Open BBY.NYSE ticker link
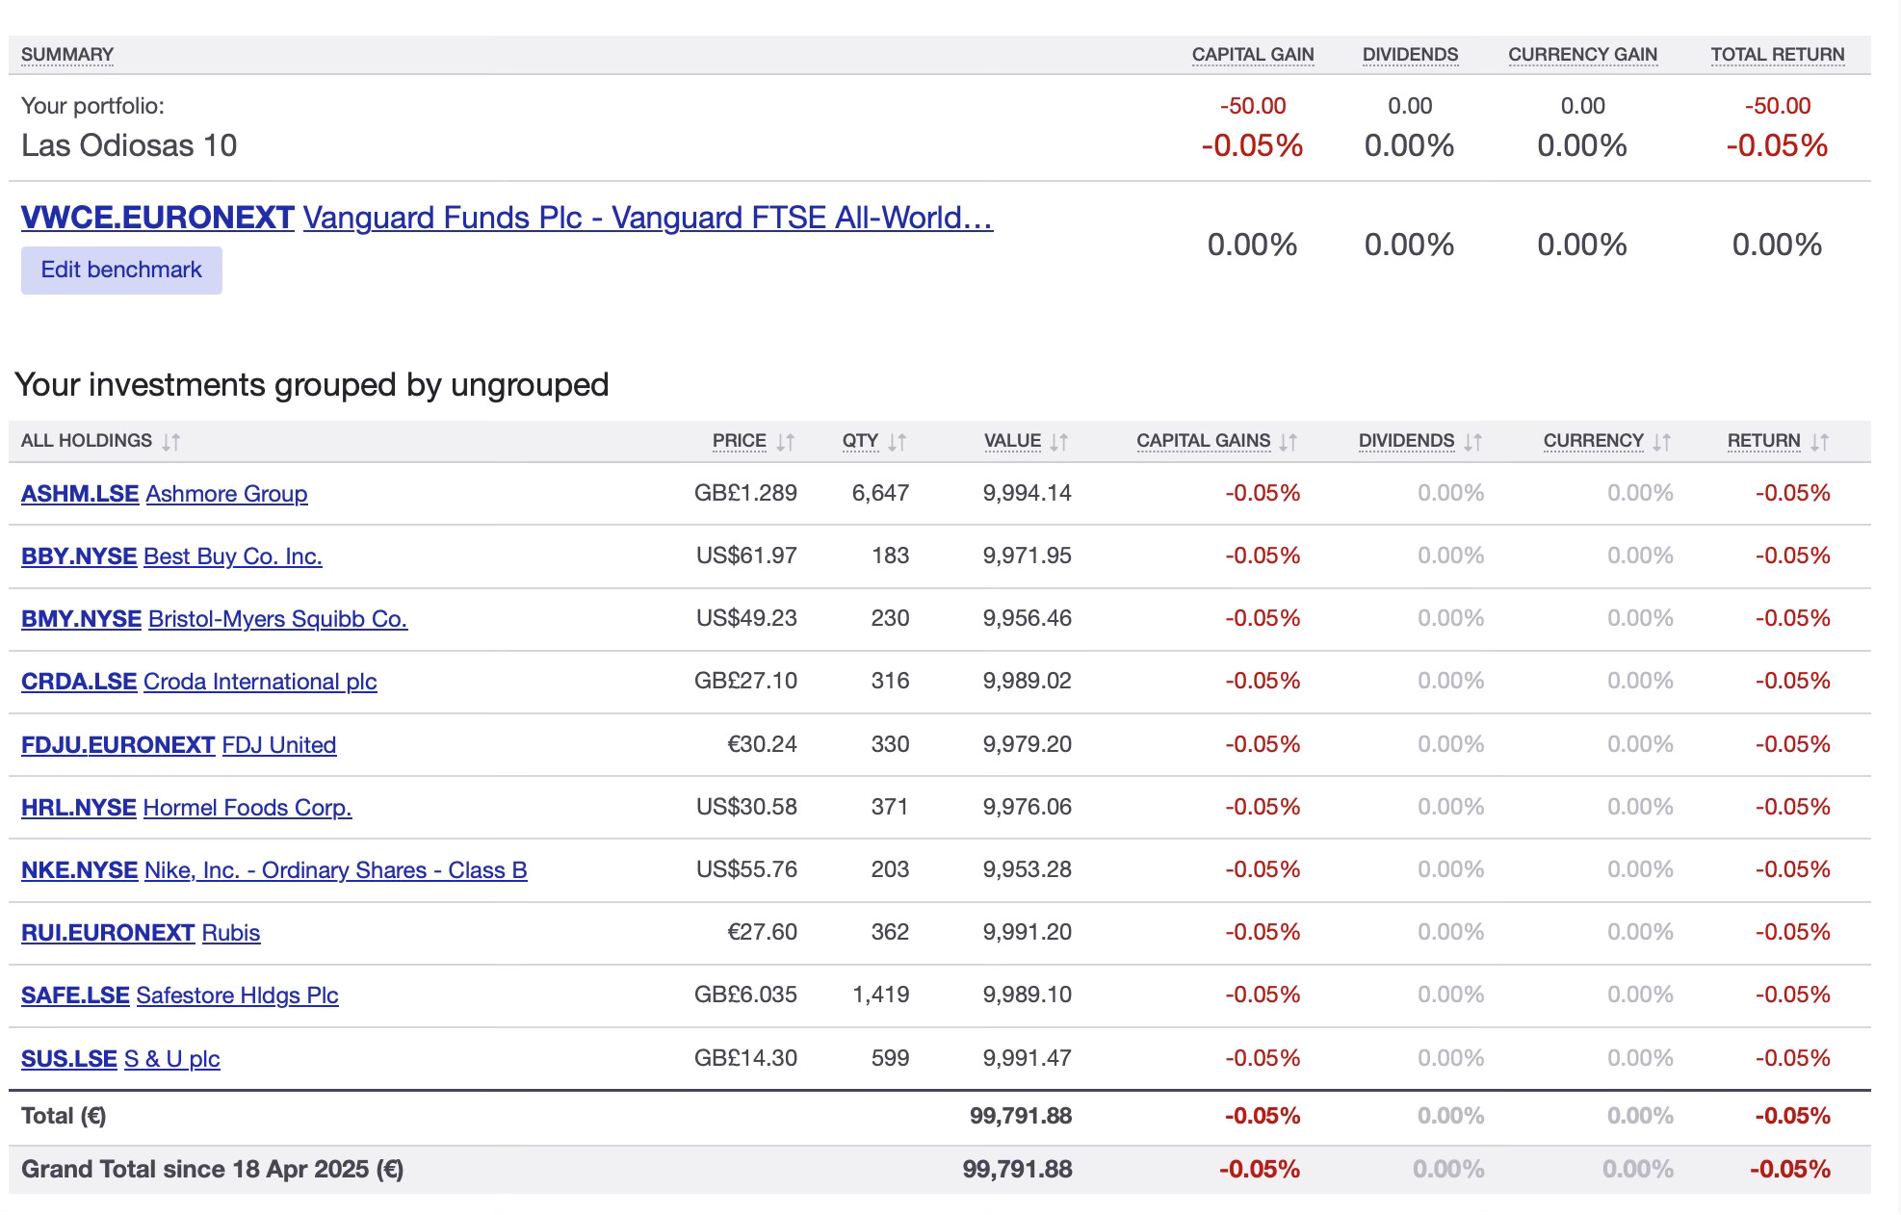 (79, 556)
